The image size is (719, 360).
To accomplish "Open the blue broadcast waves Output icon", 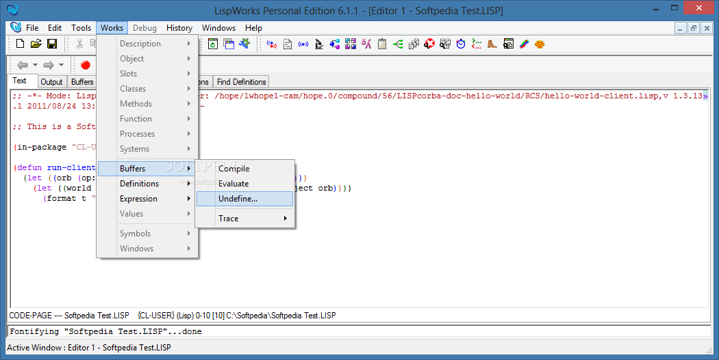I will click(303, 44).
